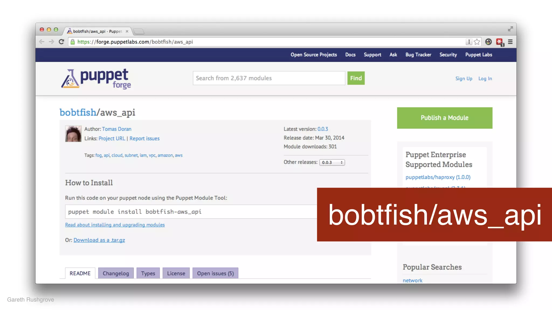Image resolution: width=552 pixels, height=310 pixels.
Task: Open the Other releases version dropdown
Action: pyautogui.click(x=332, y=162)
